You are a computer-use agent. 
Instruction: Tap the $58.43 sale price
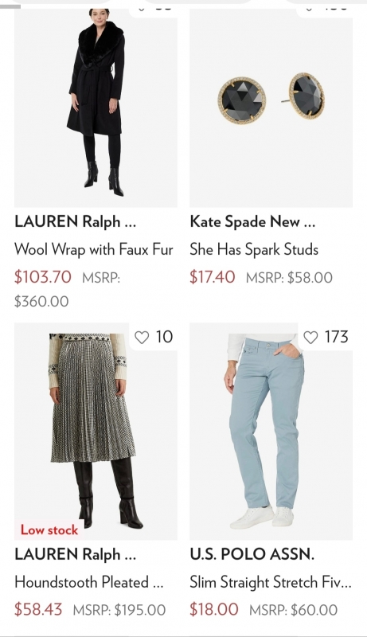point(38,609)
